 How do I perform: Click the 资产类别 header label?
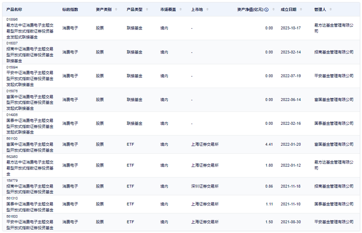coord(104,10)
